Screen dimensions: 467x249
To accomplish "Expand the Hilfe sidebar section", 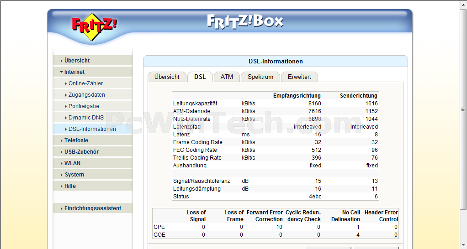I will tap(93, 186).
